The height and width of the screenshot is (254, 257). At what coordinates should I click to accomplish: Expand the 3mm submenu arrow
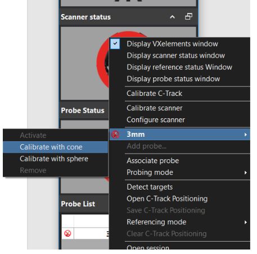pos(246,135)
